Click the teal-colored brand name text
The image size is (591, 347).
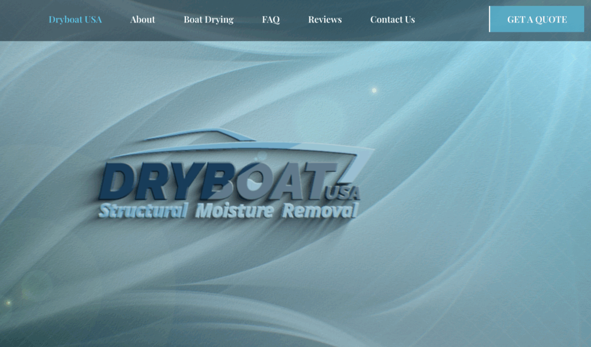coord(75,19)
